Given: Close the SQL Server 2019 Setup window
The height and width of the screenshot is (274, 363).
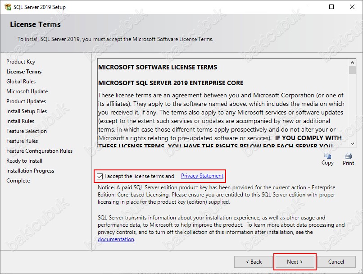Looking at the screenshot, I should [352, 7].
